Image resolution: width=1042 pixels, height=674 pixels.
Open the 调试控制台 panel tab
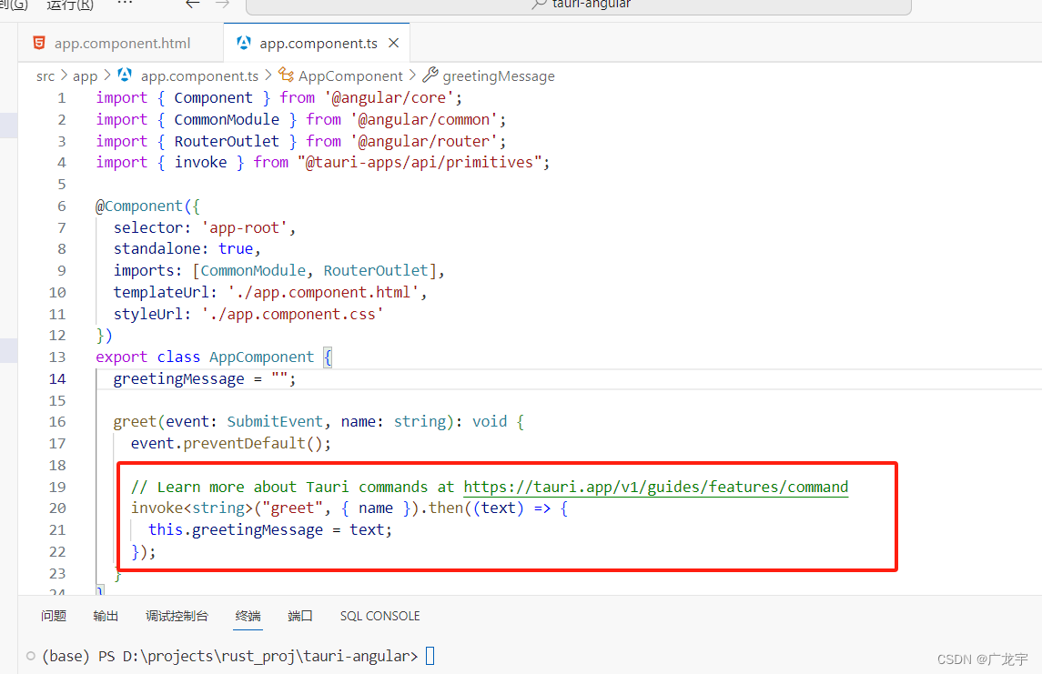pyautogui.click(x=177, y=616)
